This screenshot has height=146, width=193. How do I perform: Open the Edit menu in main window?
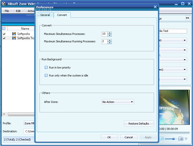18,11
